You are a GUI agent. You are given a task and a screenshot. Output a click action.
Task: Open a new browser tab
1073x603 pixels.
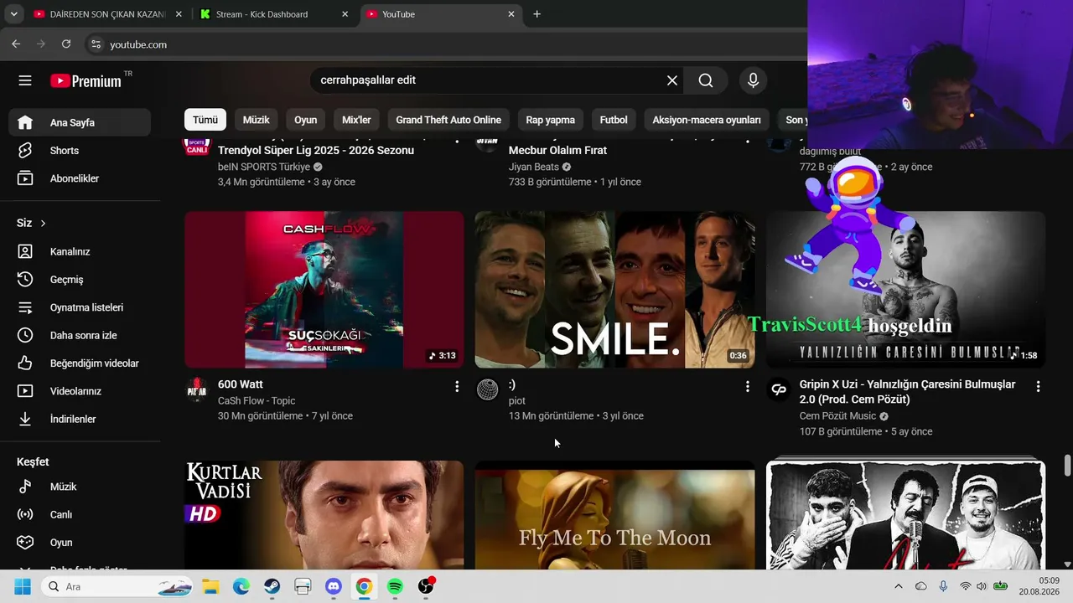tap(536, 14)
